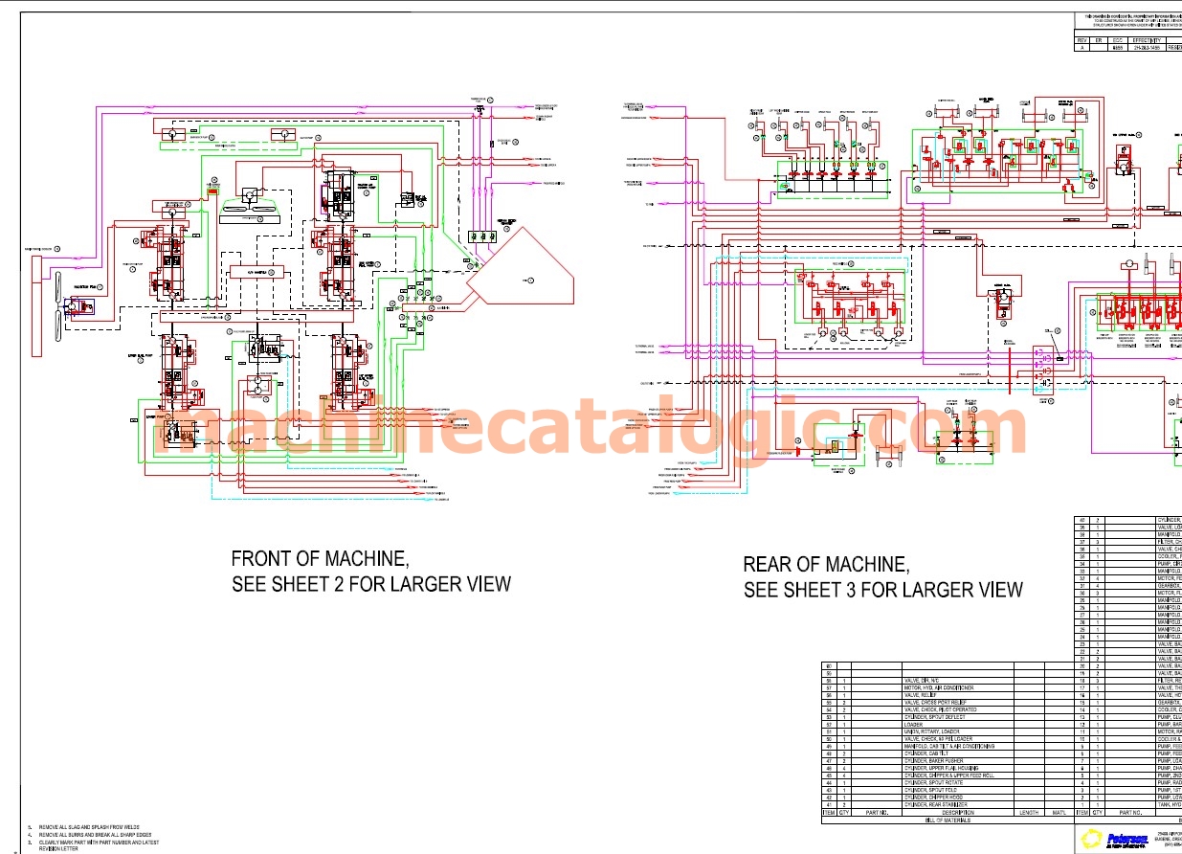Screen dimensions: 1182x854
Task: Click the 'MAT'L' column header
Action: [1060, 813]
